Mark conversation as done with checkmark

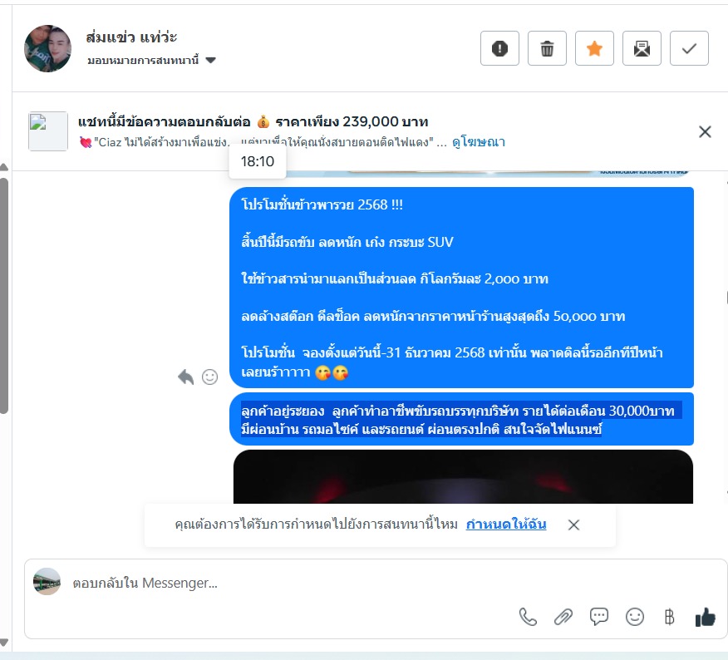click(x=689, y=48)
